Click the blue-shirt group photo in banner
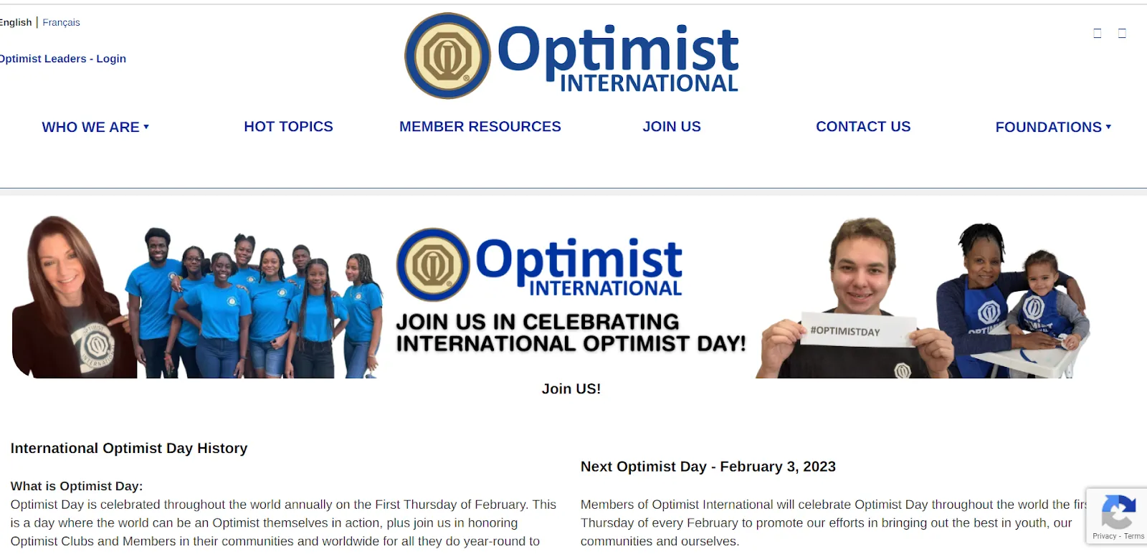1147x554 pixels. click(x=254, y=303)
